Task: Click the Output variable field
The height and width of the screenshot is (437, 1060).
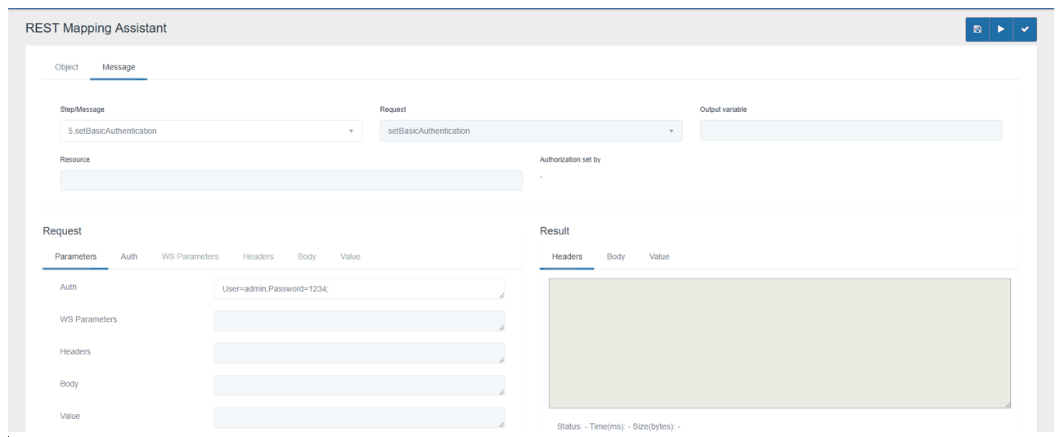Action: tap(851, 131)
